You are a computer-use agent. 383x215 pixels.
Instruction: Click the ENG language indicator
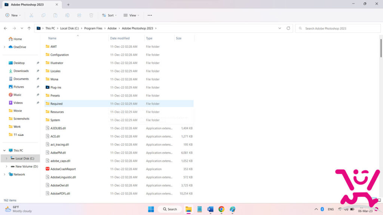click(x=331, y=209)
